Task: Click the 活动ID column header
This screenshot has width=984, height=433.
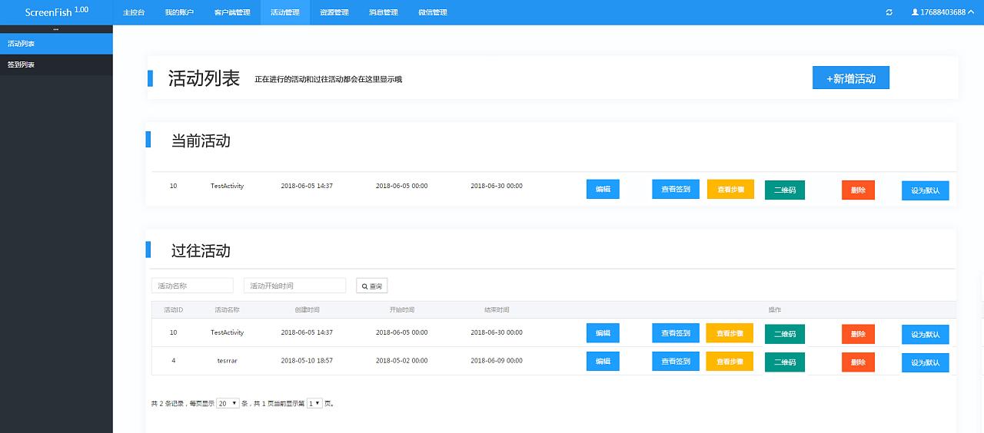Action: [173, 310]
